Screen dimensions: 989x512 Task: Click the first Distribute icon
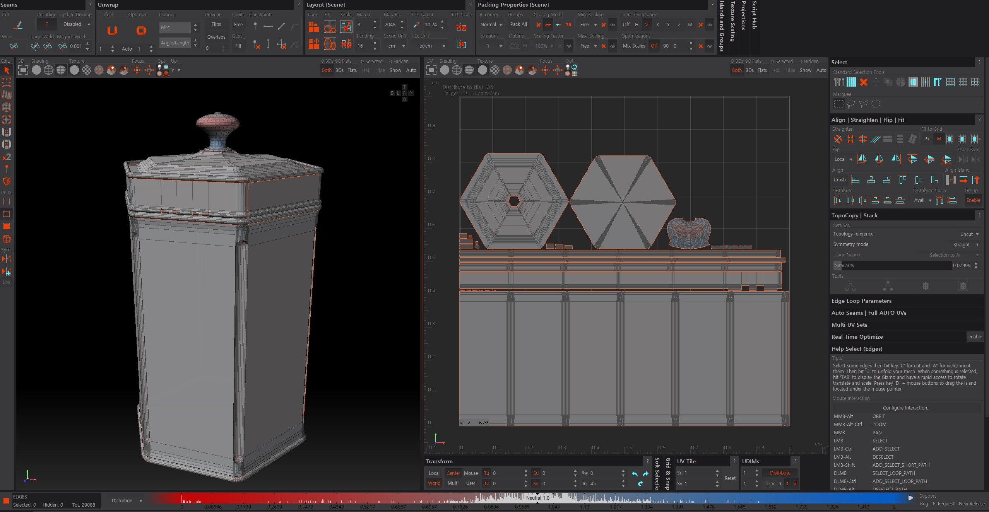[x=838, y=200]
